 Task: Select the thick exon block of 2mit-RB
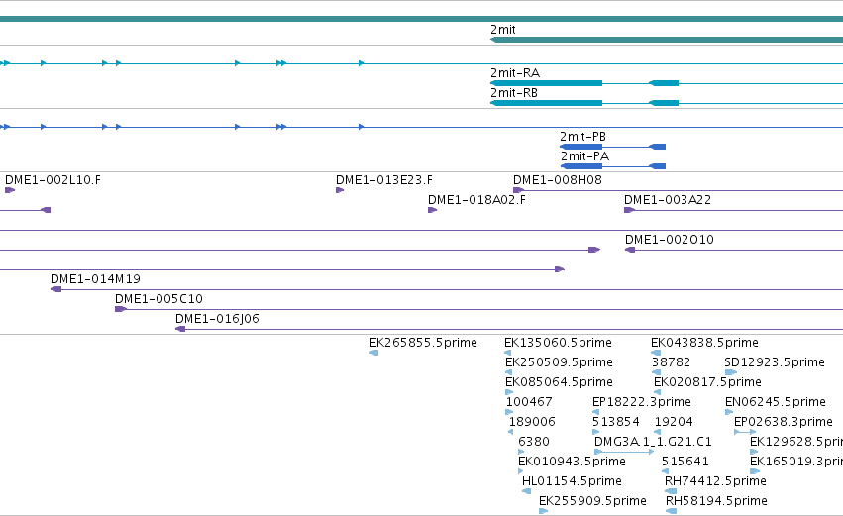pos(546,103)
